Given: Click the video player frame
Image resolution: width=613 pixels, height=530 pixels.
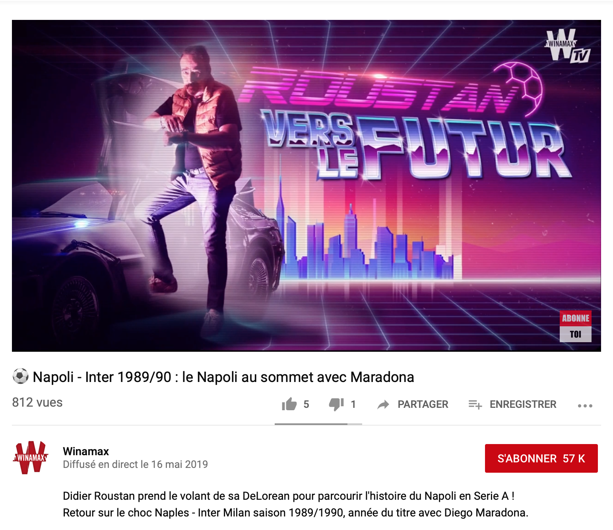Looking at the screenshot, I should tap(306, 186).
